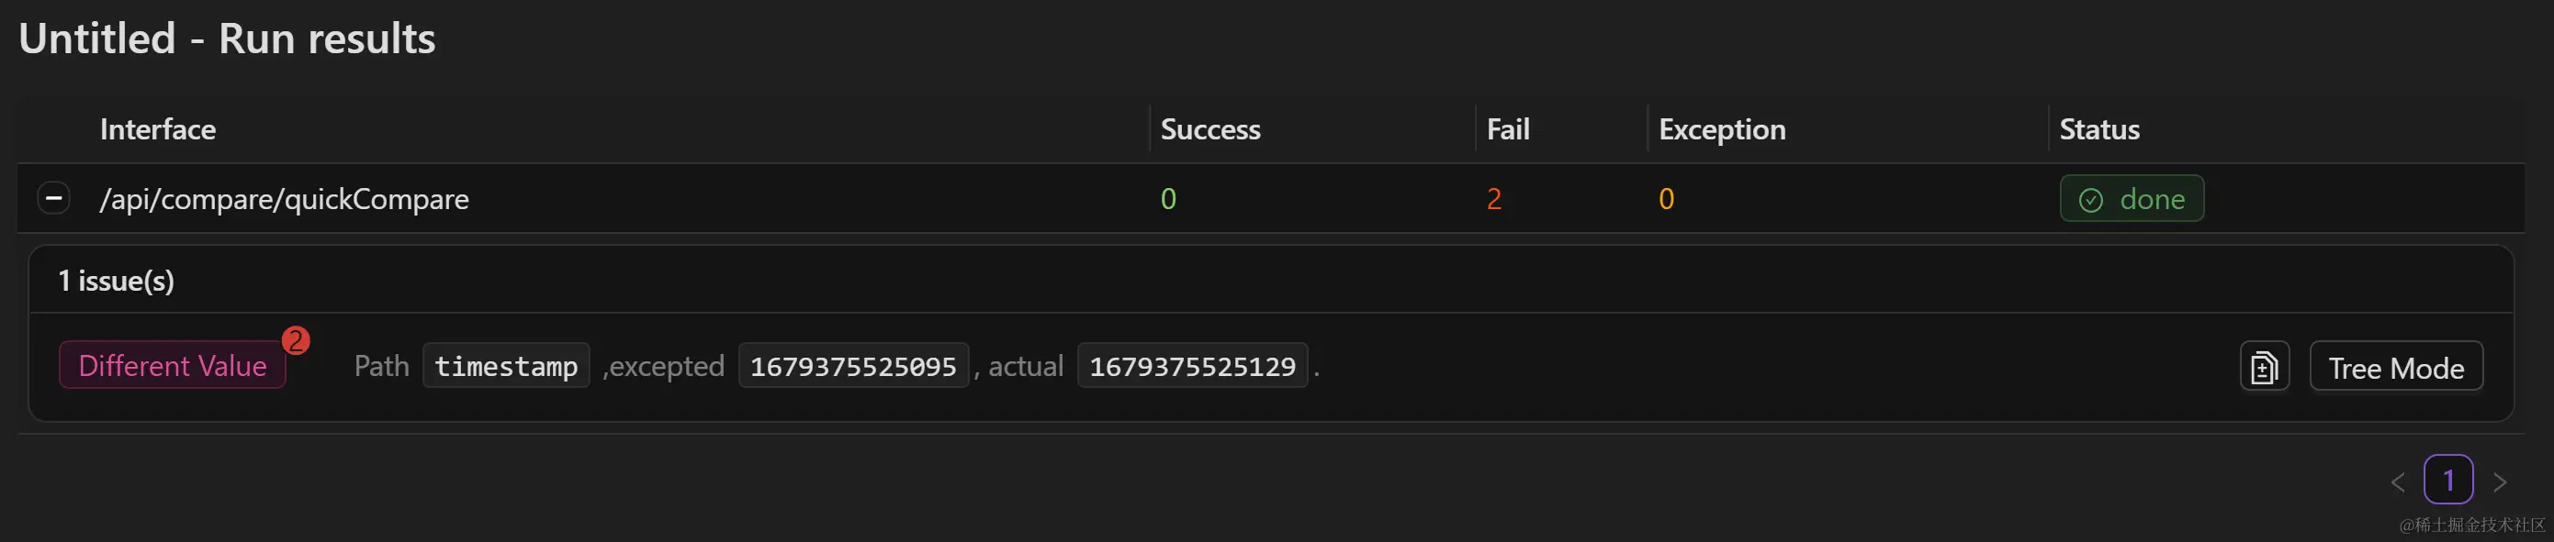Click the Interface column header
Screen dimensions: 2554x542
pos(158,130)
